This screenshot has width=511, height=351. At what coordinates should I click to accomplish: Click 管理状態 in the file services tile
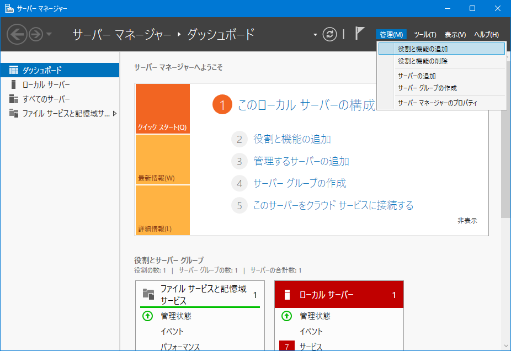tap(175, 316)
